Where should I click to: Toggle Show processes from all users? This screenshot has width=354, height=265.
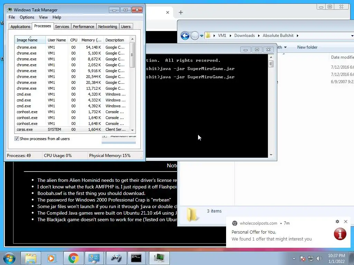tap(17, 139)
